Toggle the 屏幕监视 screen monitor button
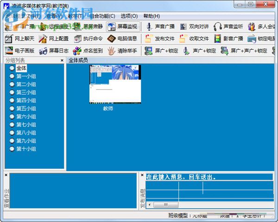 click(123, 26)
